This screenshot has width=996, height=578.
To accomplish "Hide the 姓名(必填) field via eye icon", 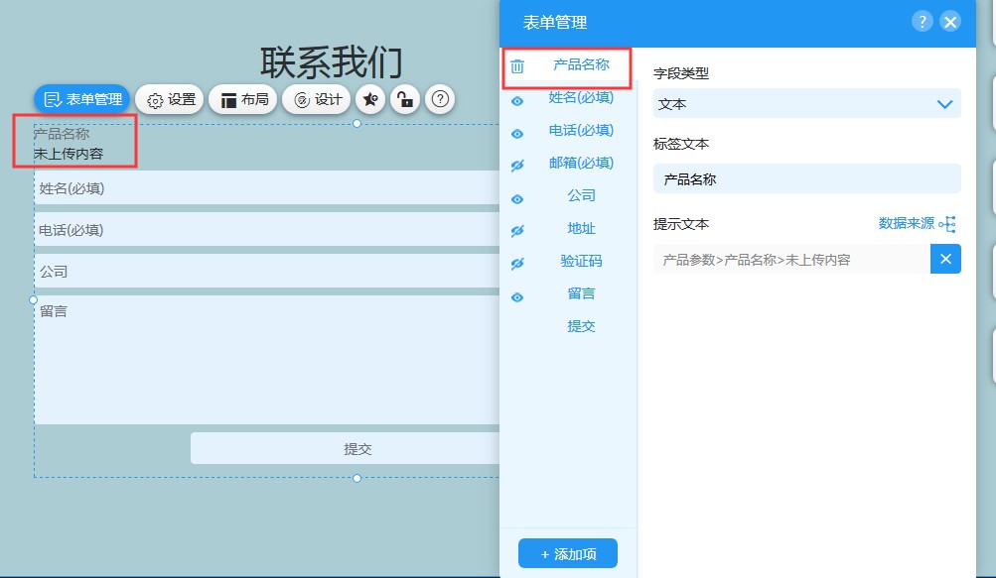I will [x=517, y=100].
